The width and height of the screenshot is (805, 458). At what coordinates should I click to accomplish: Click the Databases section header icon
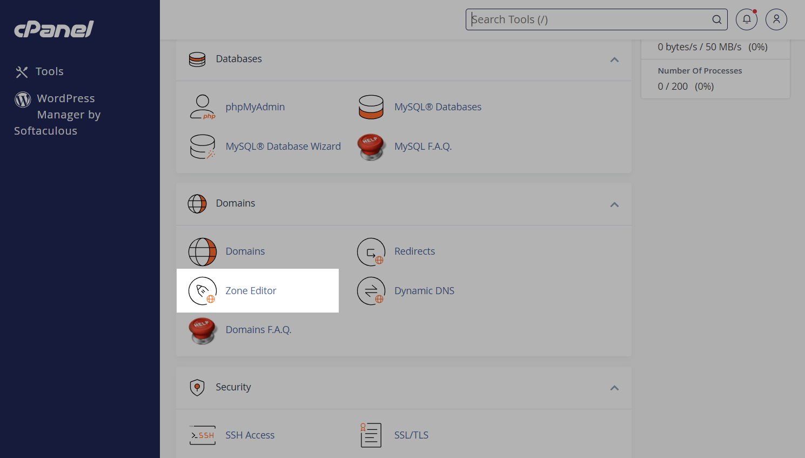pyautogui.click(x=197, y=59)
